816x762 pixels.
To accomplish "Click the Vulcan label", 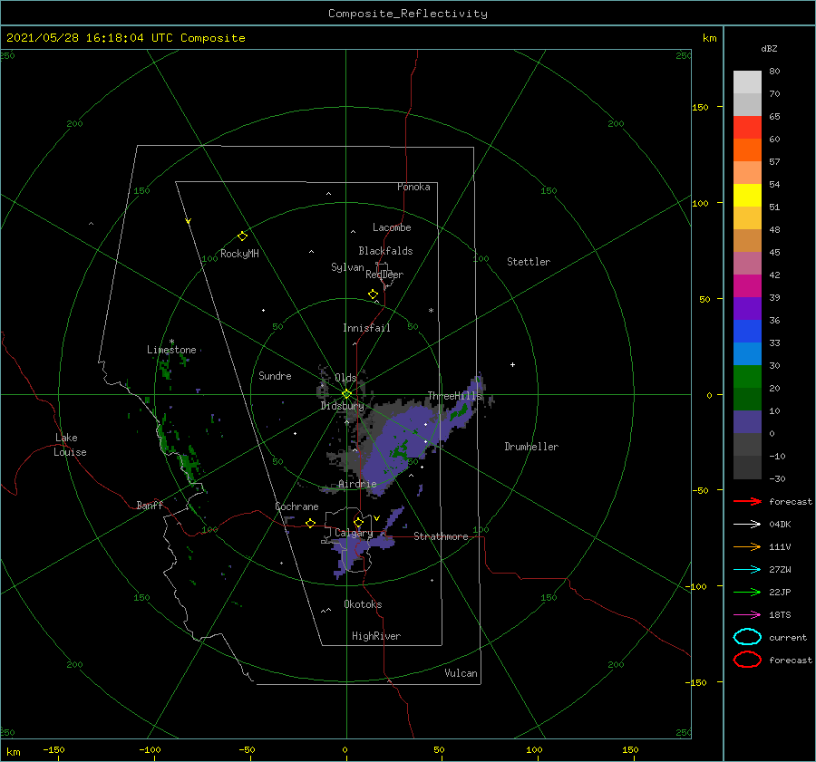I will click(x=461, y=673).
